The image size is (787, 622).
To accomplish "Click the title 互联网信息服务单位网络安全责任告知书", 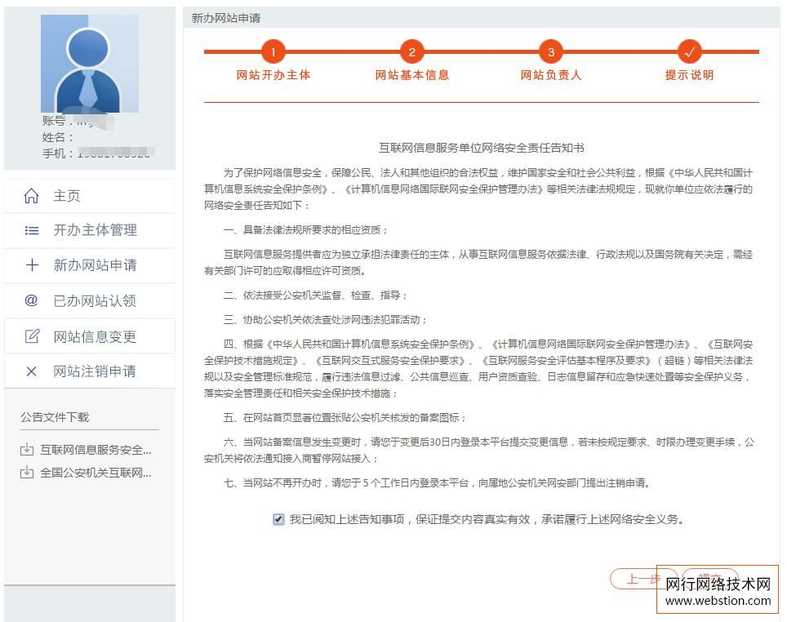I will 482,148.
